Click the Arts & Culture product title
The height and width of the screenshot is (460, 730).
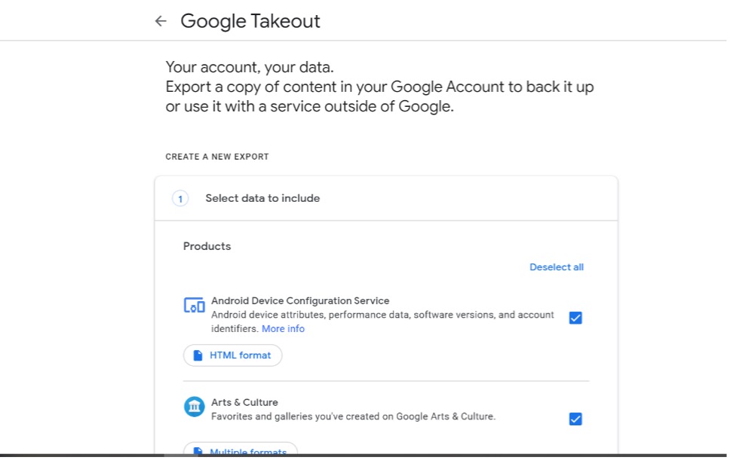[244, 402]
